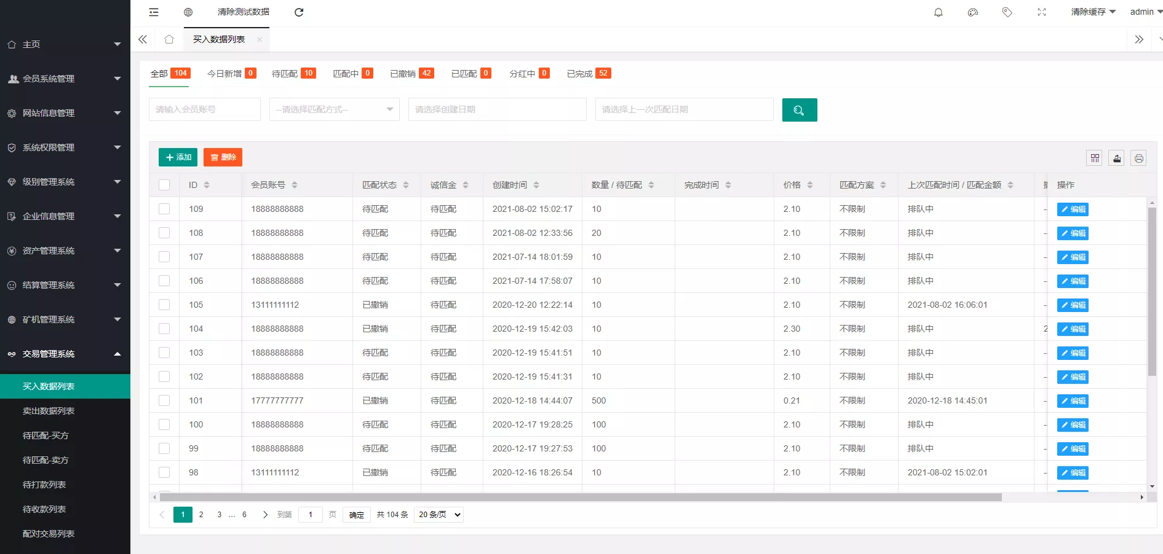Image resolution: width=1163 pixels, height=554 pixels.
Task: Close the 买入数据列表 tab
Action: 260,39
